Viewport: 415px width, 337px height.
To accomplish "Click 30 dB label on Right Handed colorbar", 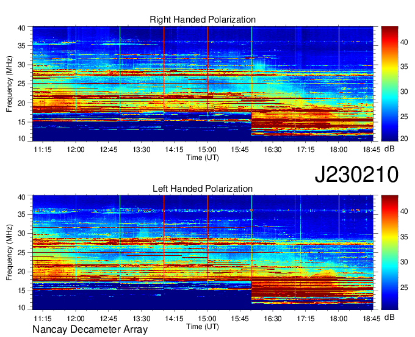I will coord(404,92).
